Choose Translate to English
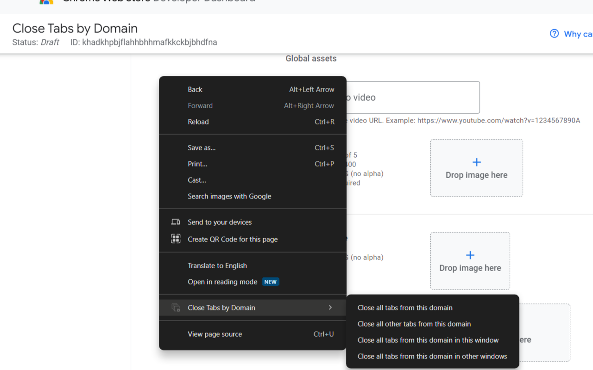This screenshot has height=370, width=593. tap(252, 265)
